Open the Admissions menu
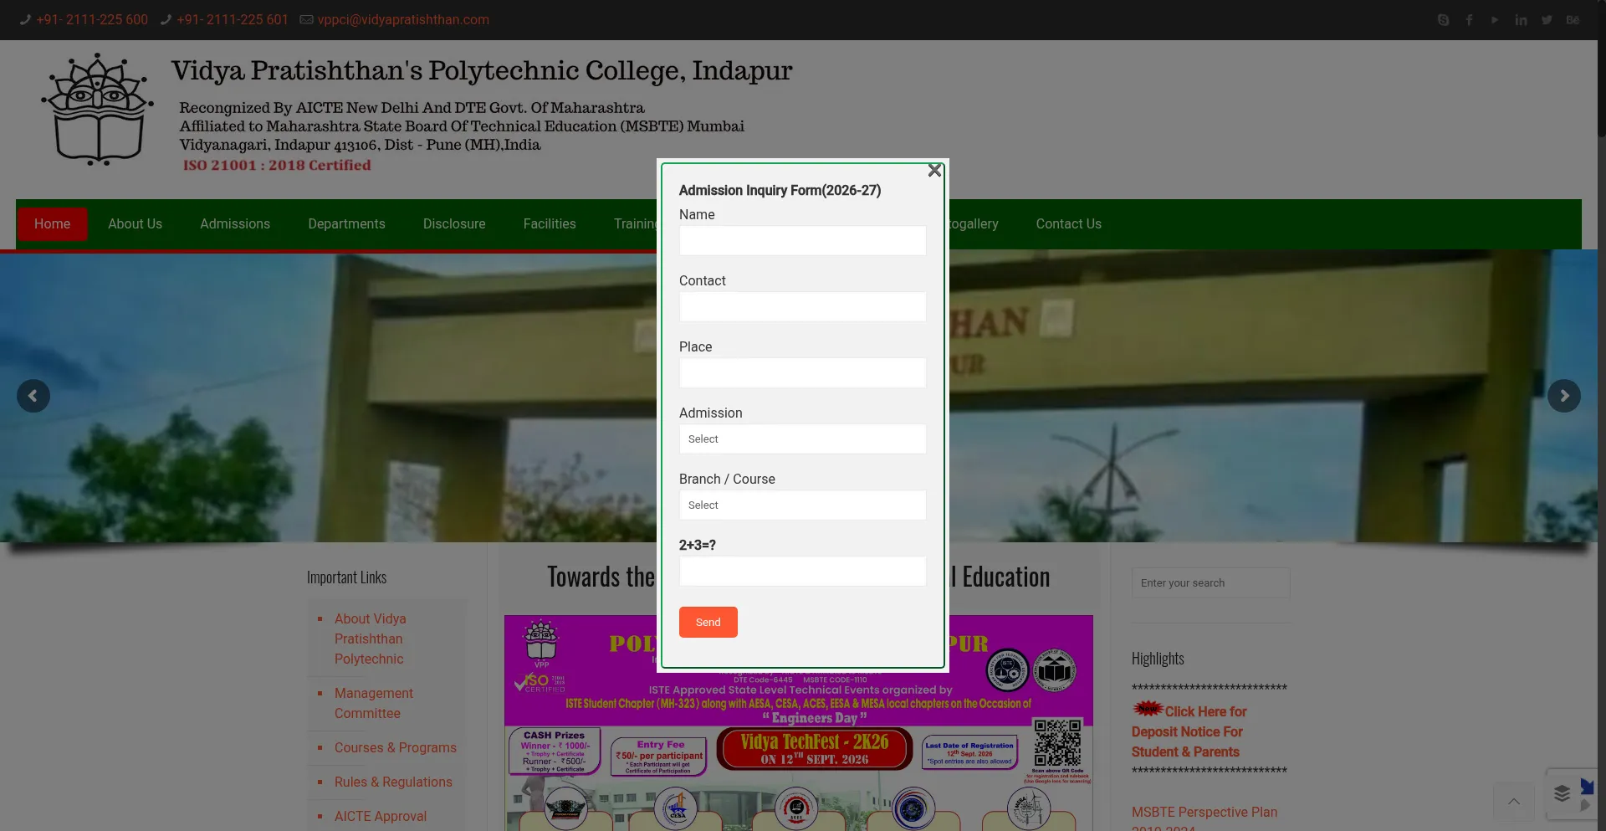Viewport: 1606px width, 831px height. click(x=235, y=223)
